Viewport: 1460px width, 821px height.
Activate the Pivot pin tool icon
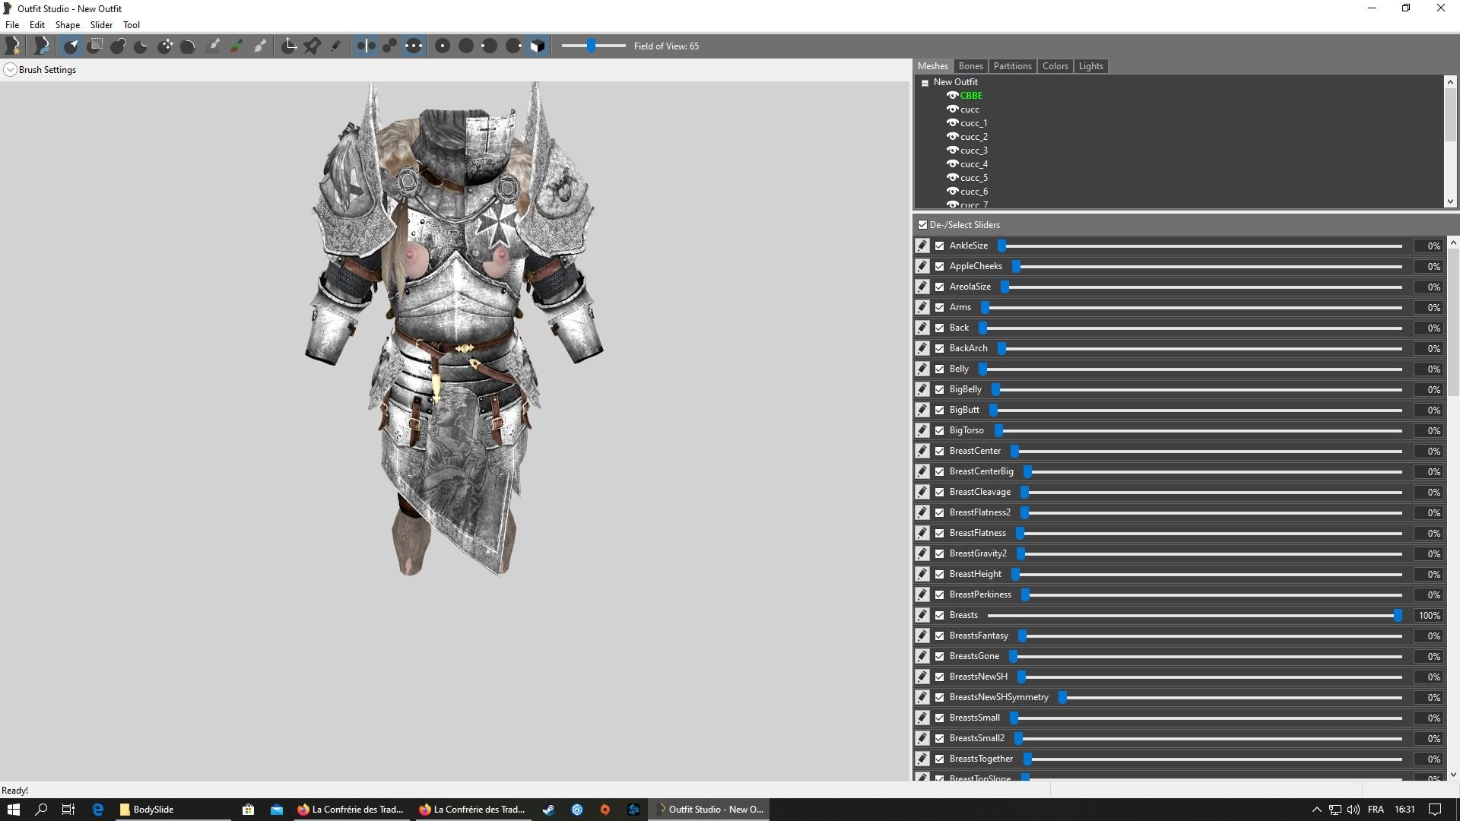[313, 46]
